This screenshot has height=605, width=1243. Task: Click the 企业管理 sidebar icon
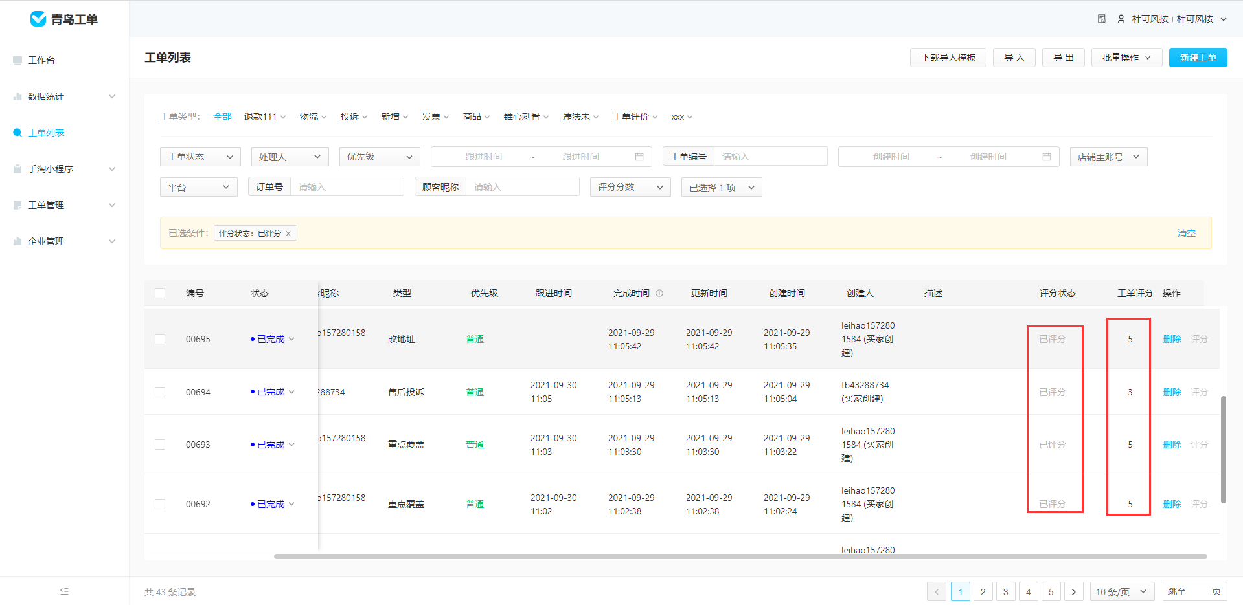[x=17, y=241]
